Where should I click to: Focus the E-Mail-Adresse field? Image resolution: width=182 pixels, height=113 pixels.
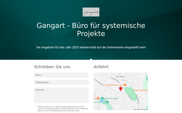[61, 83]
